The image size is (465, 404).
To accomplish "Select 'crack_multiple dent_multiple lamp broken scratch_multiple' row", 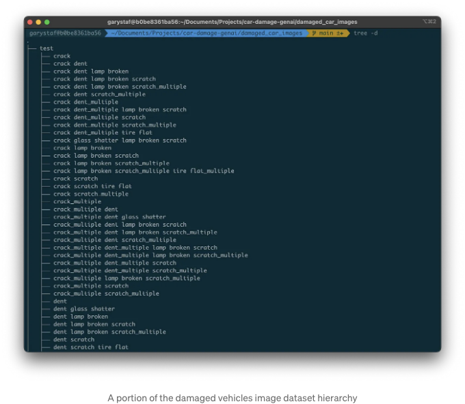I will tap(150, 255).
